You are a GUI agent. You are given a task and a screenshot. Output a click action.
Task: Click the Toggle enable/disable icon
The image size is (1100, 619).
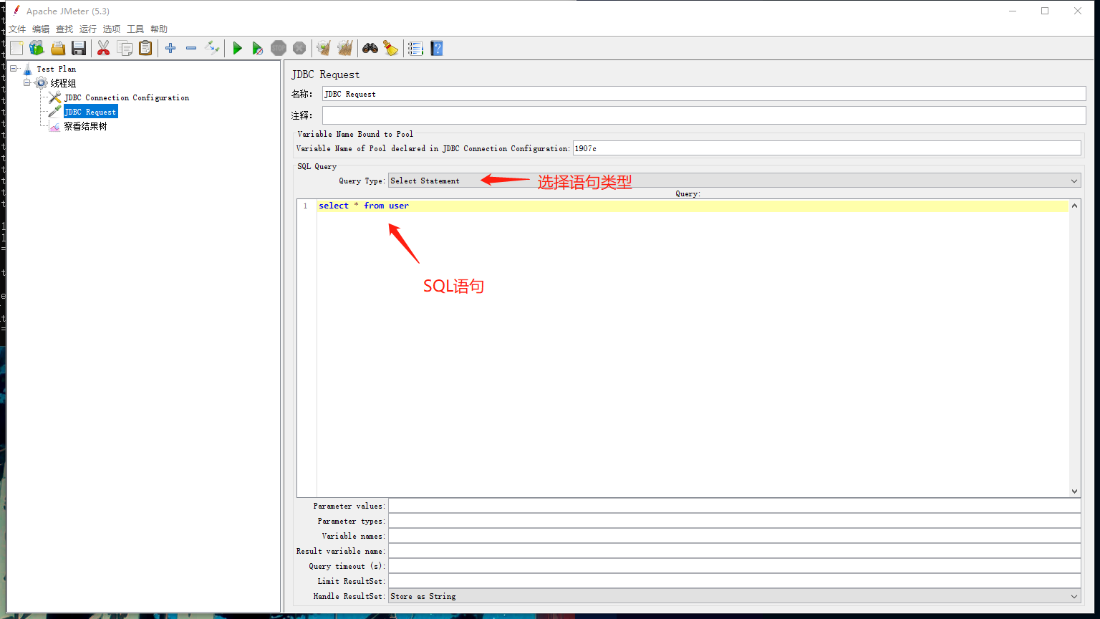click(x=212, y=48)
